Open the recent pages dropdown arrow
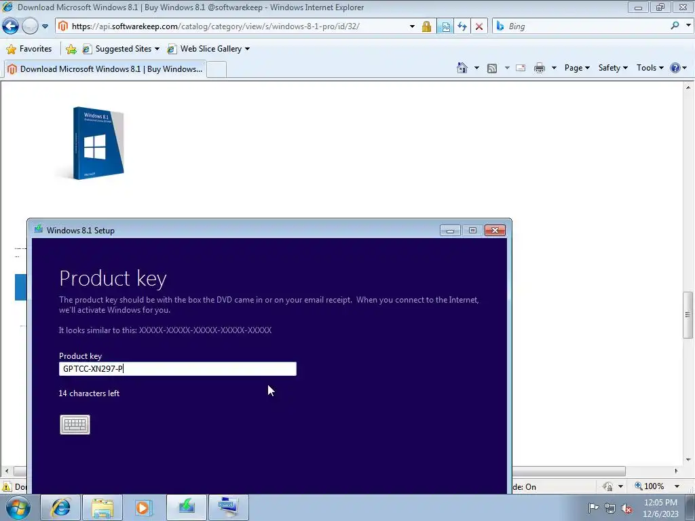 click(45, 26)
